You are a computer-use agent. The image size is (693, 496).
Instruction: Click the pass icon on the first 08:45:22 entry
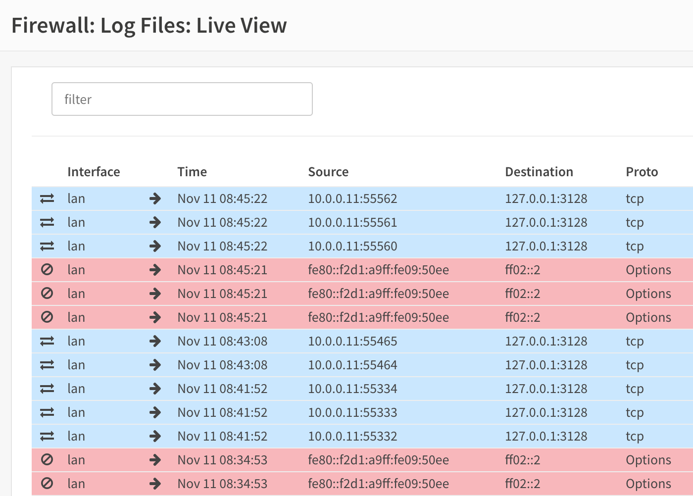48,198
